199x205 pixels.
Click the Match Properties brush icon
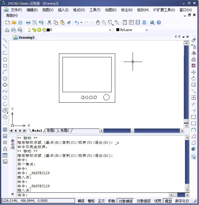pyautogui.click(x=69, y=22)
